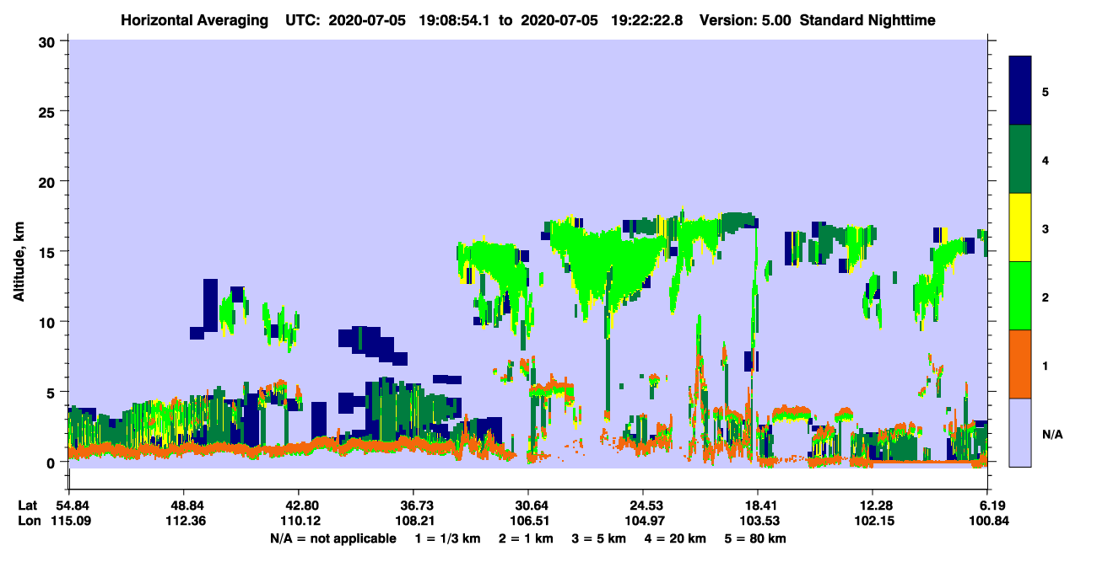
Task: Click the legend entry '3 = 5 km'
Action: click(x=599, y=538)
